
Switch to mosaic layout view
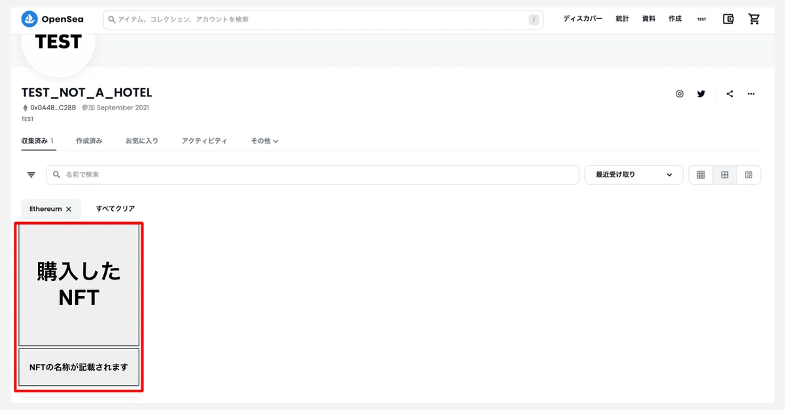pyautogui.click(x=748, y=175)
